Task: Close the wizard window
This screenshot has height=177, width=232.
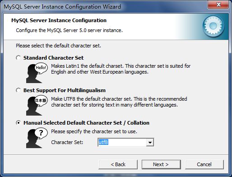Action: point(218,5)
